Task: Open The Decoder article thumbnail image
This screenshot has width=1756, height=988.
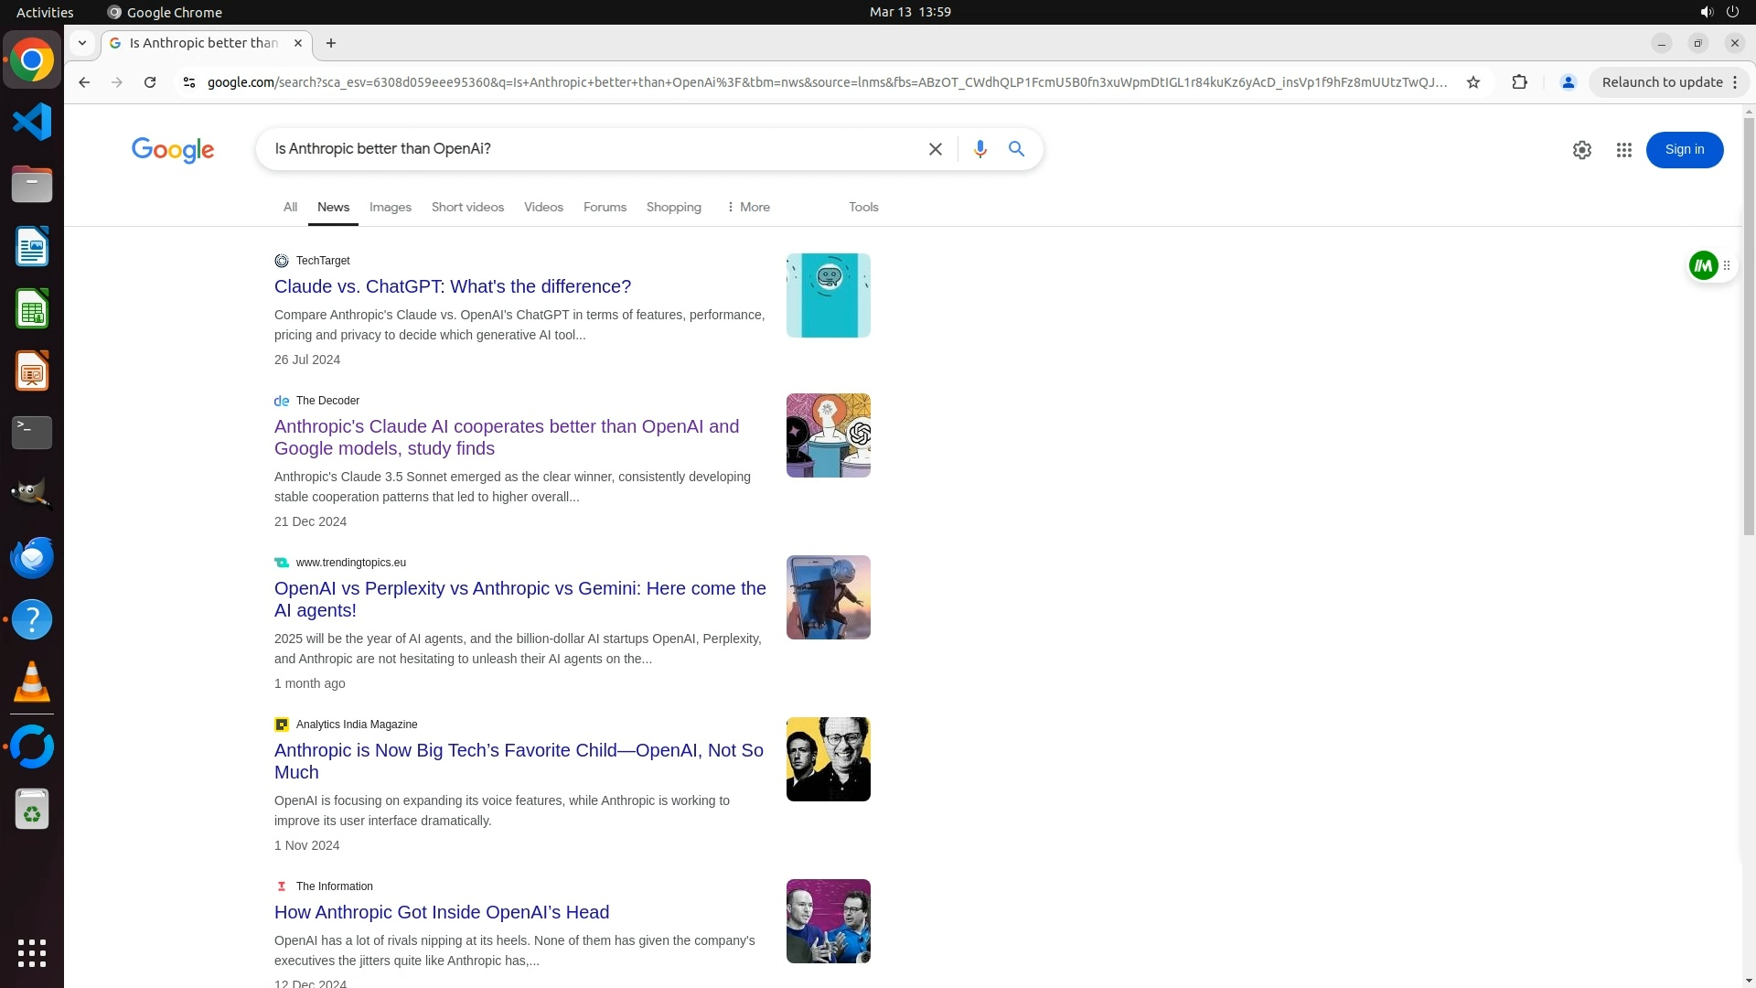Action: coord(828,435)
